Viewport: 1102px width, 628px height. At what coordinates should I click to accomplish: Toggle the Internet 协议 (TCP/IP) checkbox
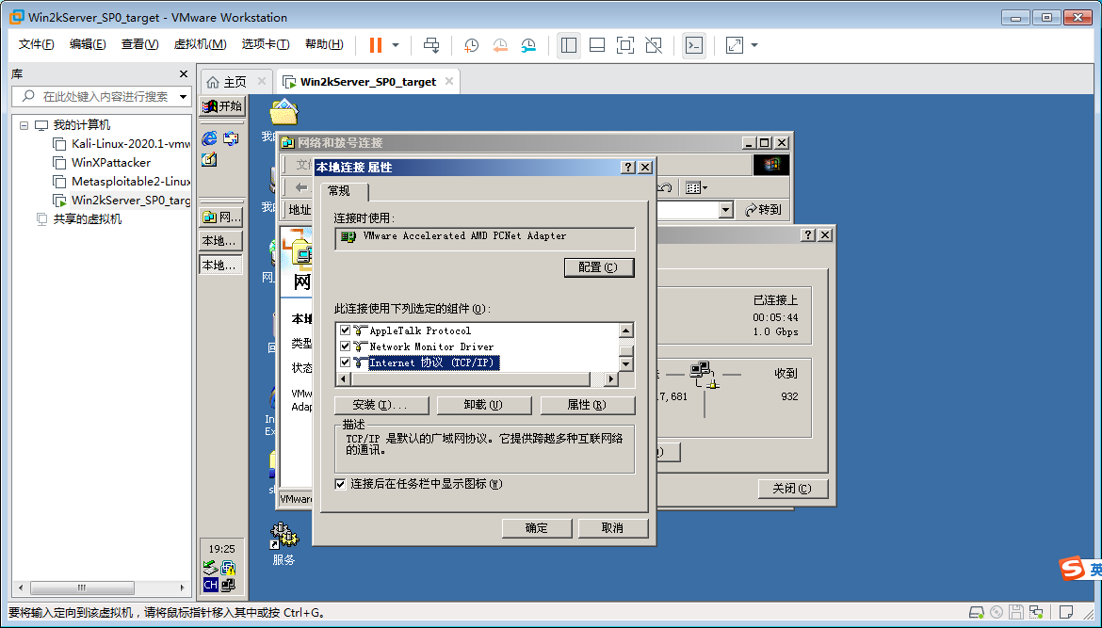pyautogui.click(x=345, y=362)
